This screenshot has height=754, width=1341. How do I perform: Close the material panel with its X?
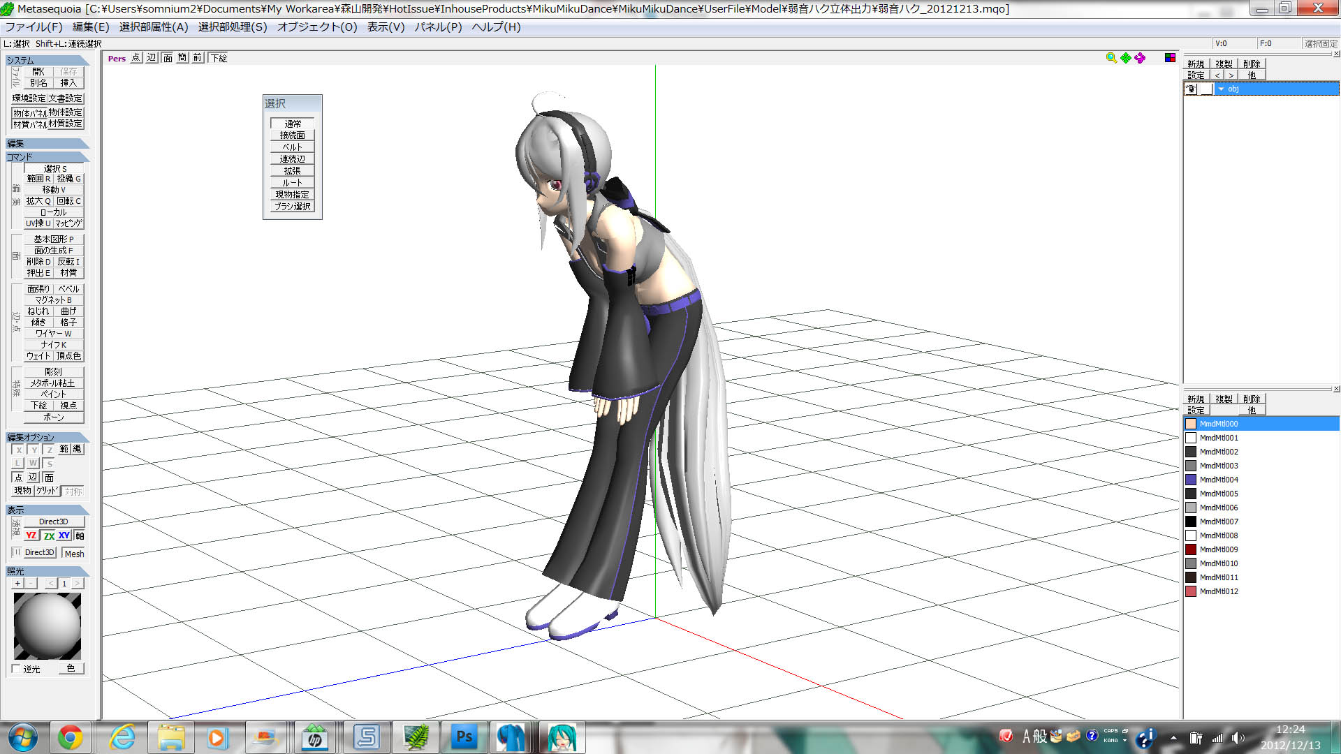[x=1336, y=389]
